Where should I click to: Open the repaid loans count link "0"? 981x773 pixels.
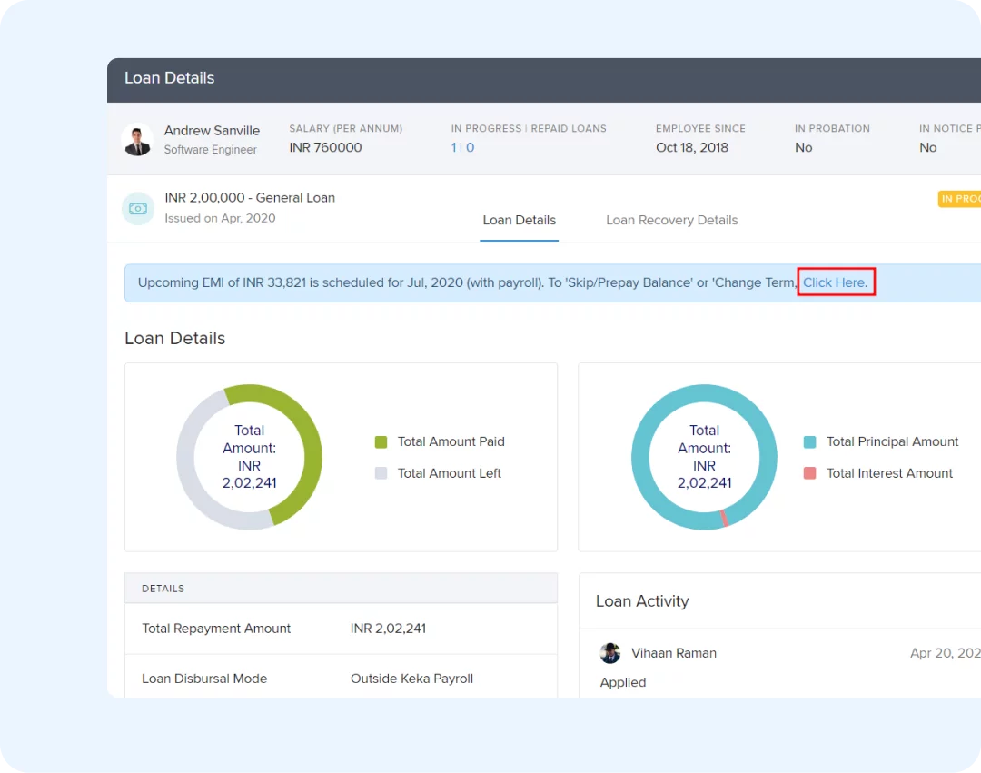tap(470, 147)
